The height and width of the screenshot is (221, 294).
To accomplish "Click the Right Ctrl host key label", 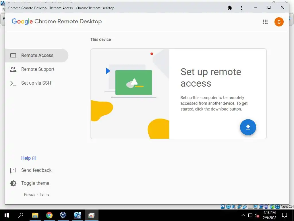I will tap(287, 207).
